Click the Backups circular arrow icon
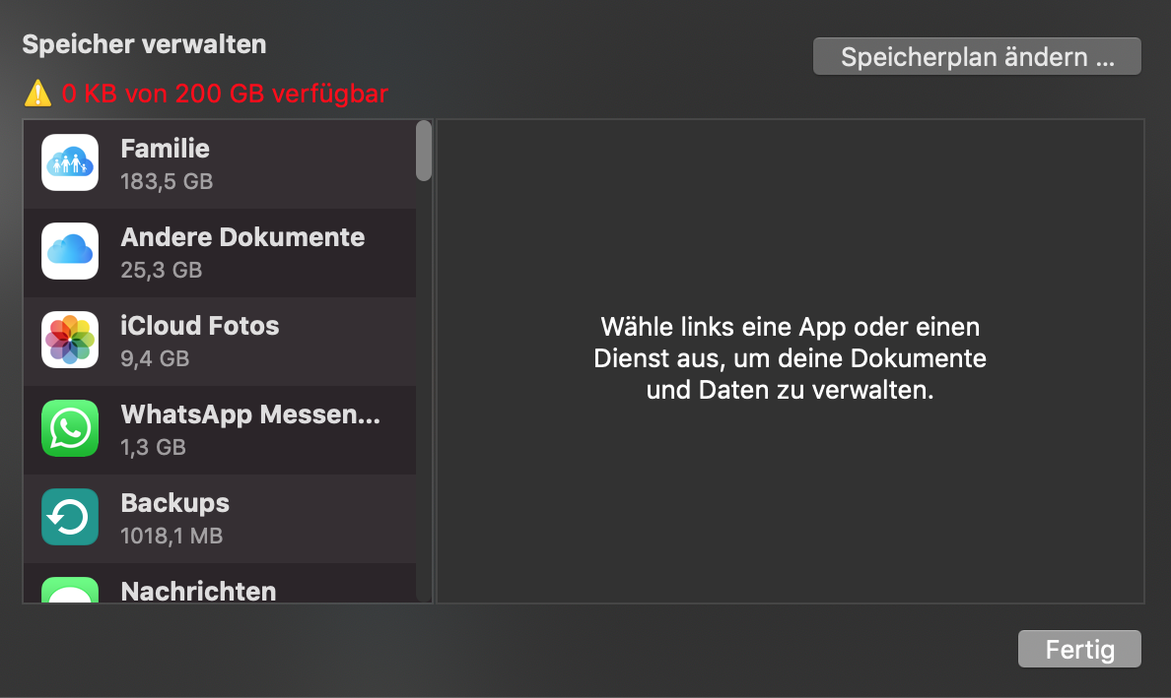This screenshot has width=1171, height=698. click(x=70, y=517)
